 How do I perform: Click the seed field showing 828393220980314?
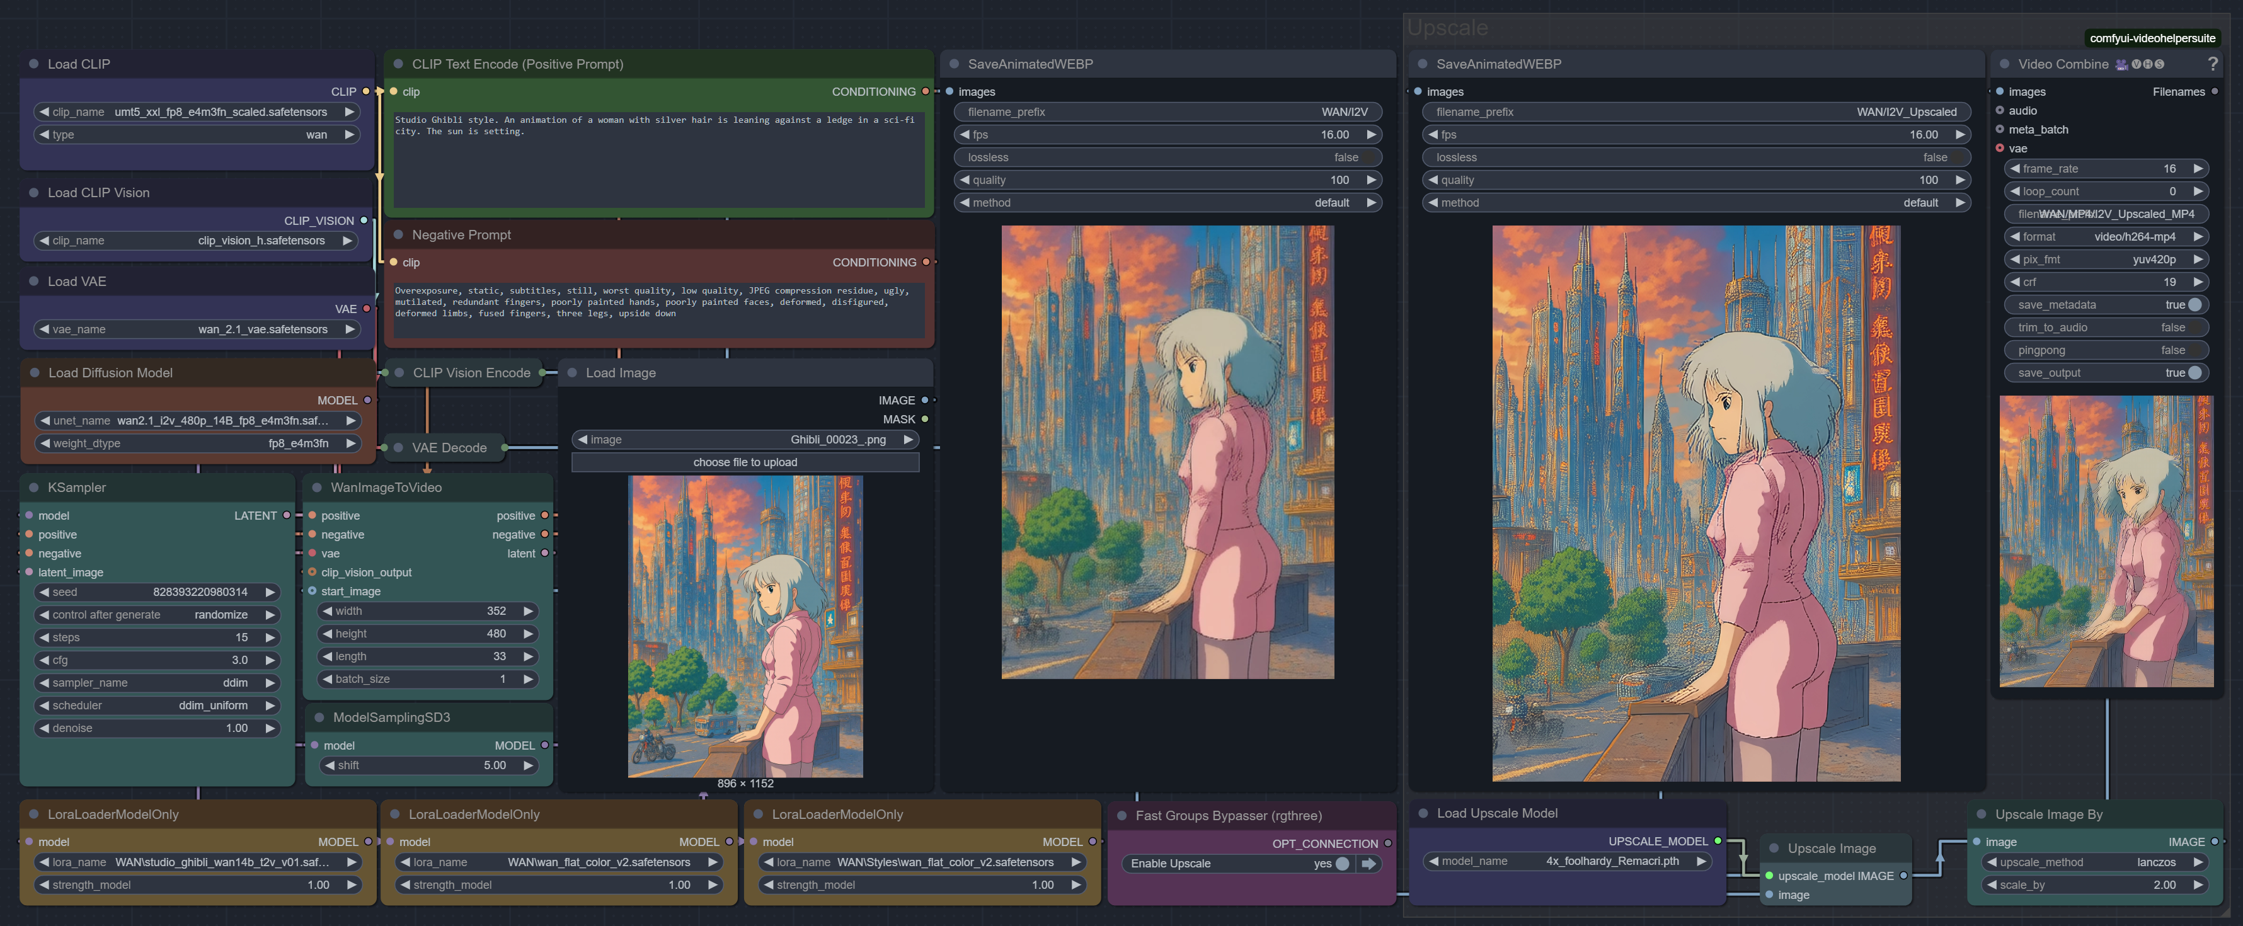157,593
